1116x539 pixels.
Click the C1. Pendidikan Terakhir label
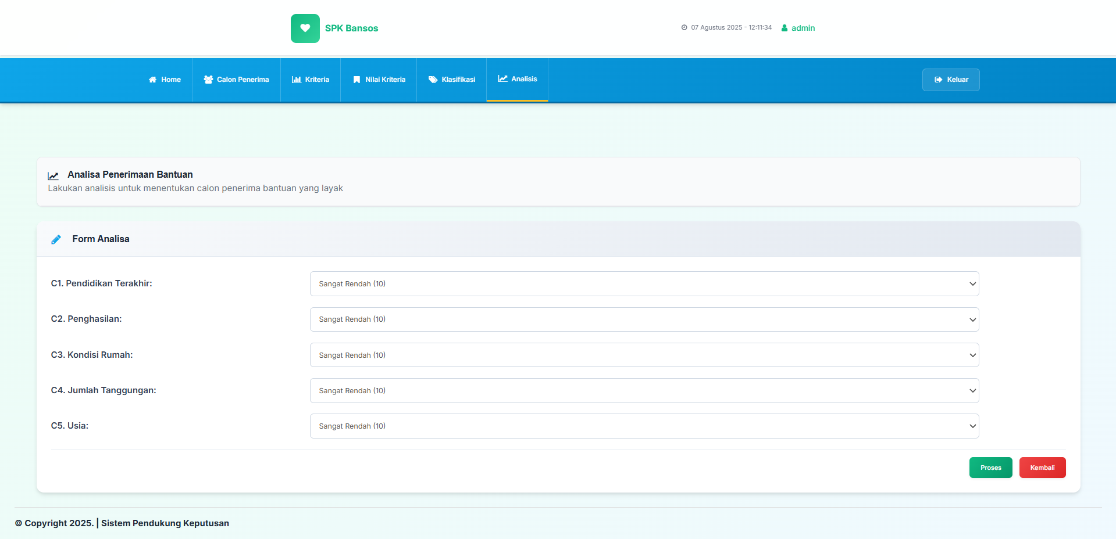(x=101, y=283)
